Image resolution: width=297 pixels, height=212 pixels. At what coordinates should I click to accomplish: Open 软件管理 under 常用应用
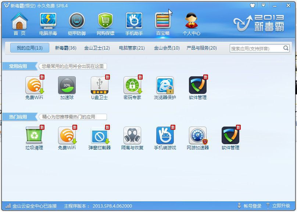click(x=198, y=87)
